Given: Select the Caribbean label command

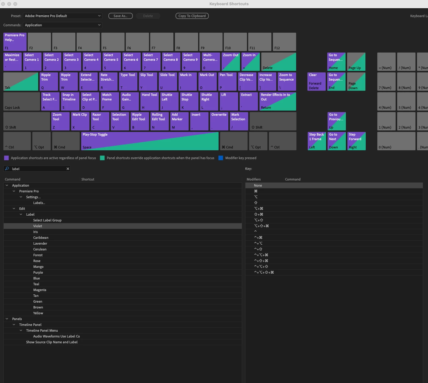Looking at the screenshot, I should click(x=123, y=238).
